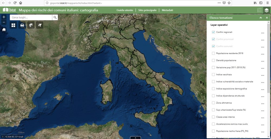This screenshot has height=139, width=271.
Task: Click the coordinates crosshair icon
Action: (3, 137)
